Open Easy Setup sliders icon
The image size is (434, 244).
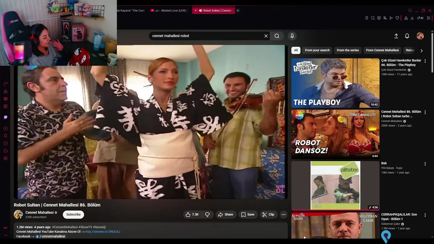pos(429,18)
